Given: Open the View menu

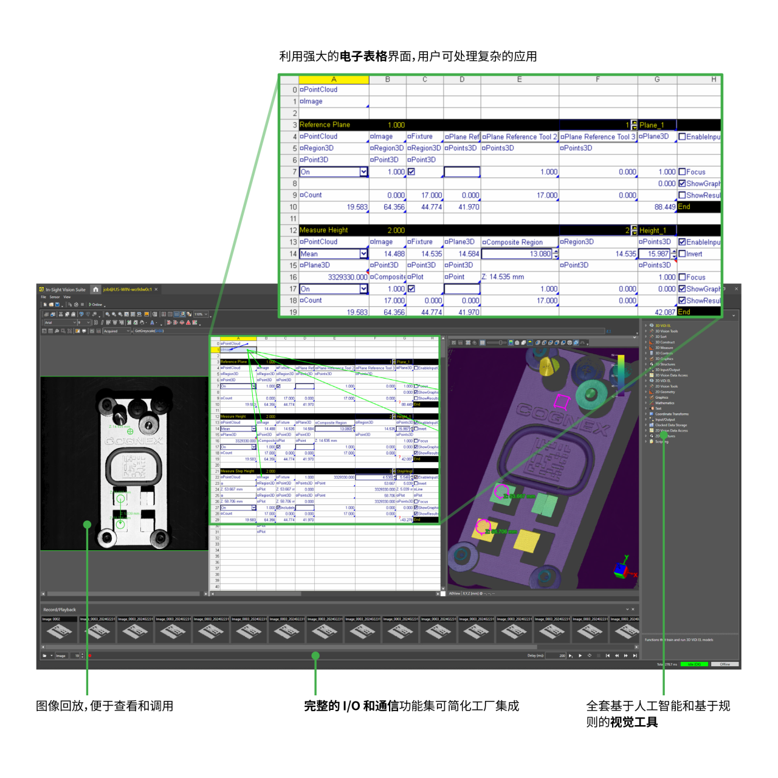Looking at the screenshot, I should (67, 297).
